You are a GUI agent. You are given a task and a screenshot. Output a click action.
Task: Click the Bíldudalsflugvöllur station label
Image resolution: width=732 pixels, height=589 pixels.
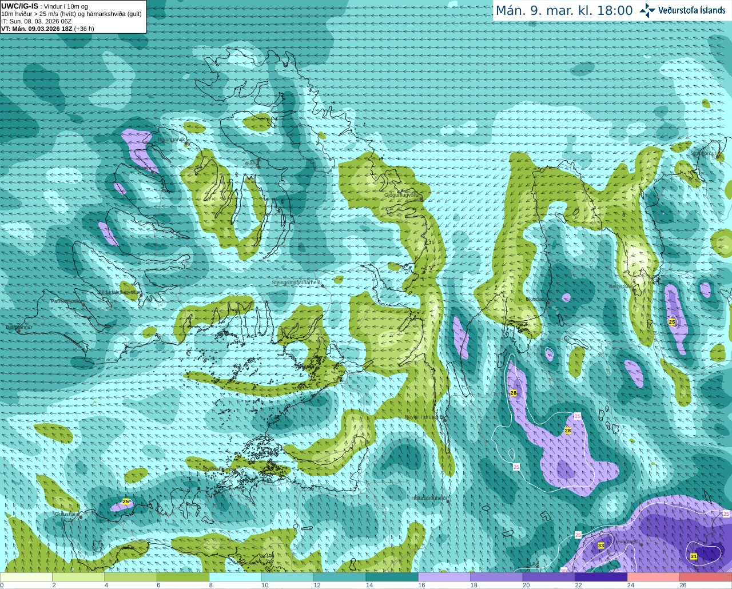point(119,292)
